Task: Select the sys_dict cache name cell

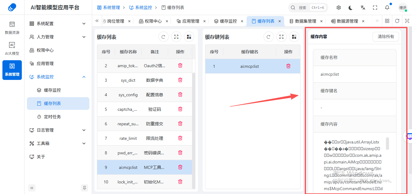Action: (x=128, y=80)
